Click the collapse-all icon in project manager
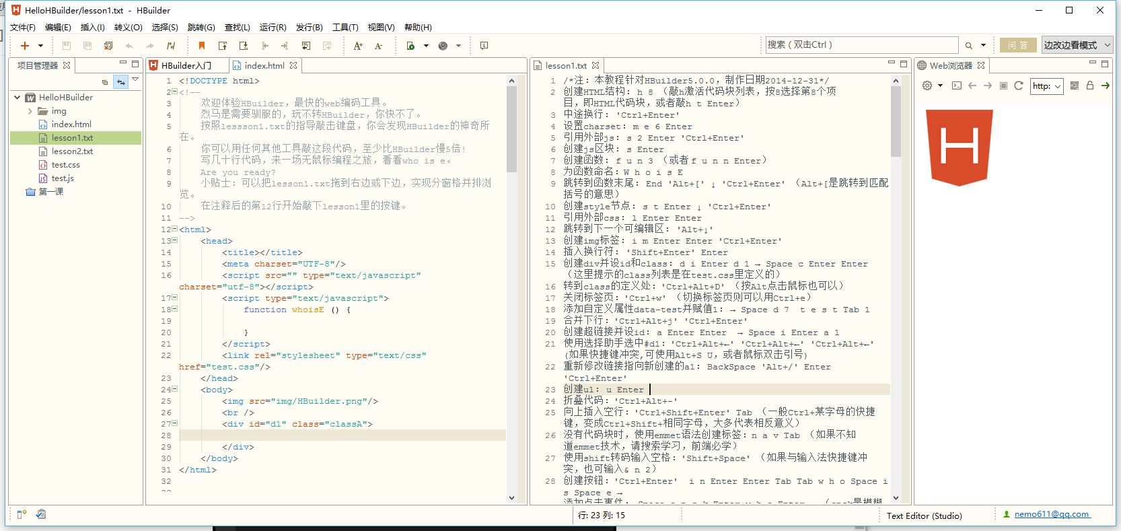Screen dimensions: 1121x531 coord(105,82)
